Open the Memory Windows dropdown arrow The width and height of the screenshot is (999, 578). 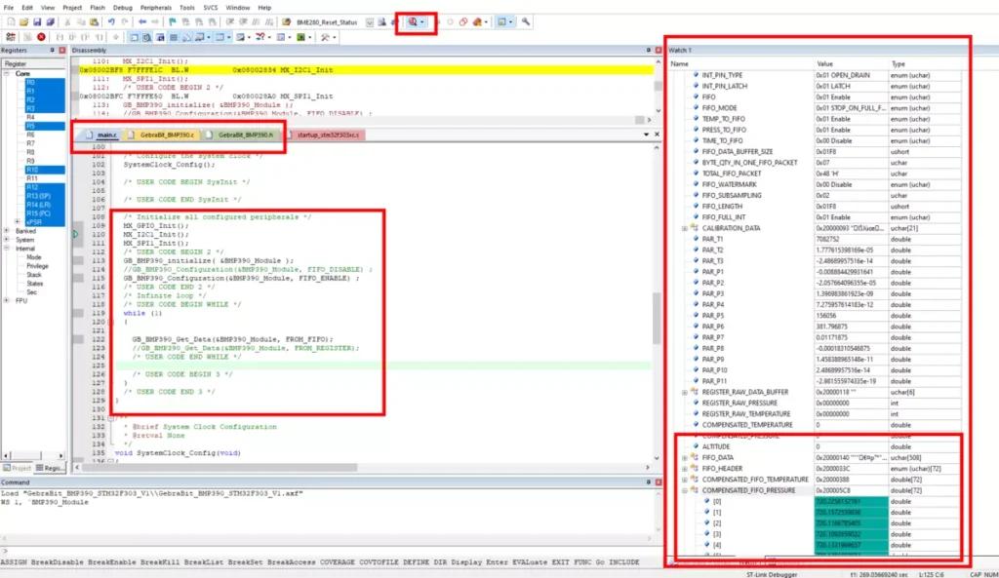coord(228,38)
